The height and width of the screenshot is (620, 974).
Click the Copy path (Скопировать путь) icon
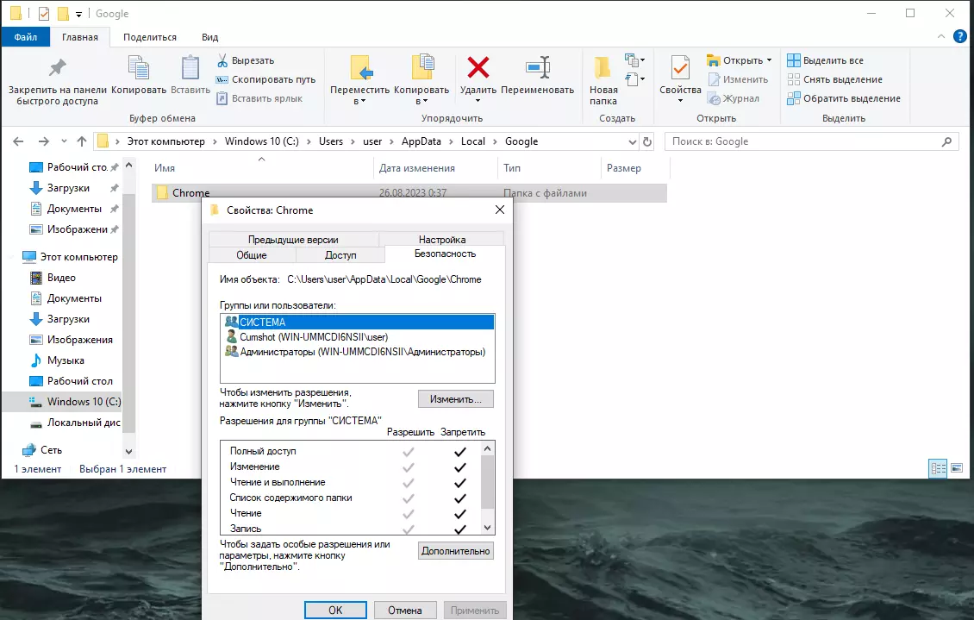point(222,79)
